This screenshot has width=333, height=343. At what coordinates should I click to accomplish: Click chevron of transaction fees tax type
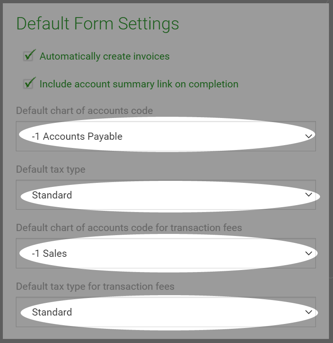click(x=309, y=312)
